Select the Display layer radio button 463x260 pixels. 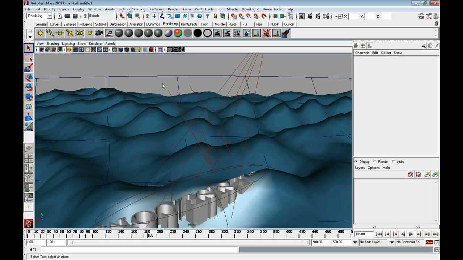356,162
